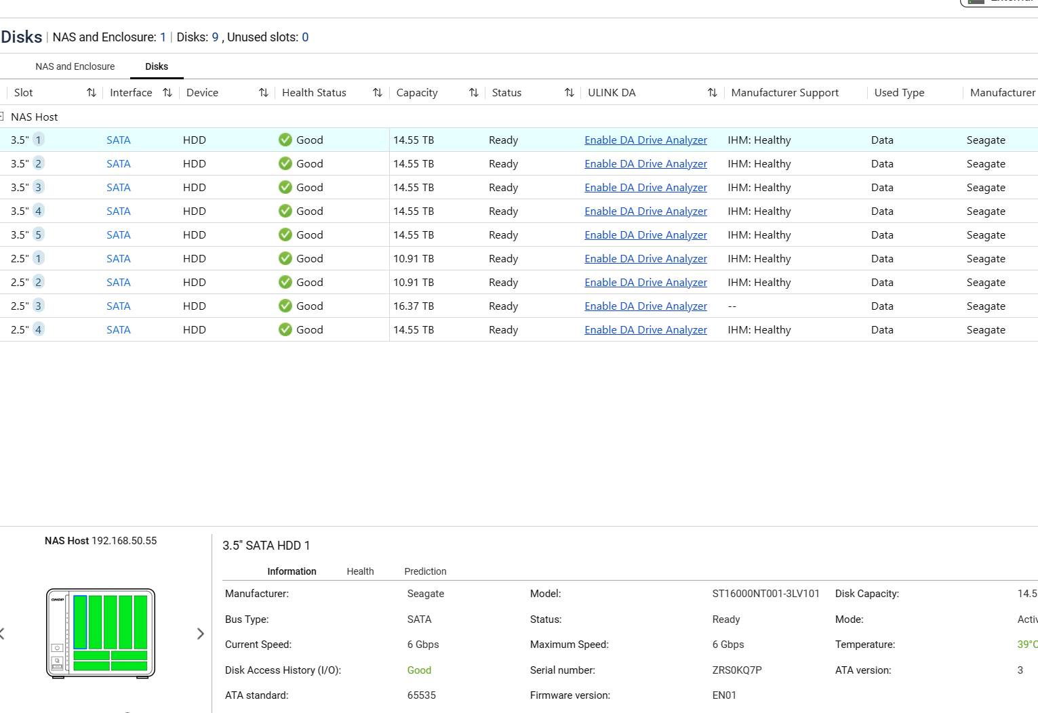Sort table by Health Status arrows
Screen dimensions: 1038x713
(x=378, y=93)
